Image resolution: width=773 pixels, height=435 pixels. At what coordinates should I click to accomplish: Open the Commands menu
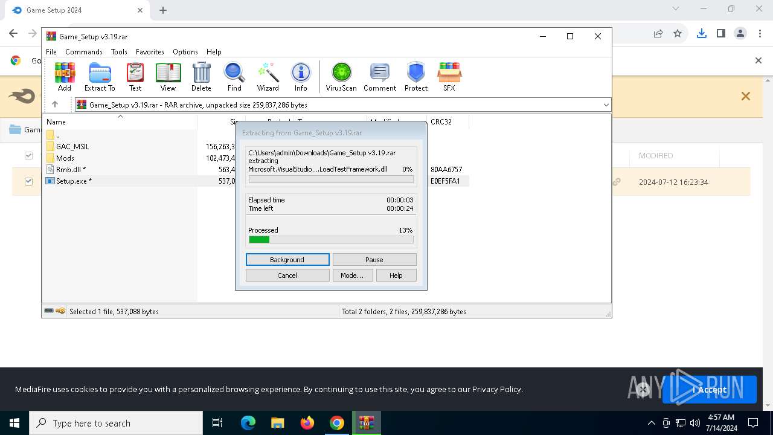point(84,52)
